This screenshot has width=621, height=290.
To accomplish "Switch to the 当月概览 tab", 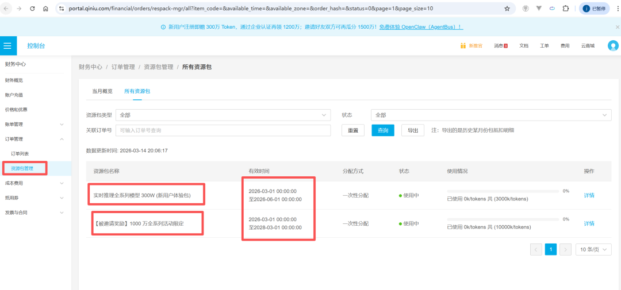I will 102,91.
